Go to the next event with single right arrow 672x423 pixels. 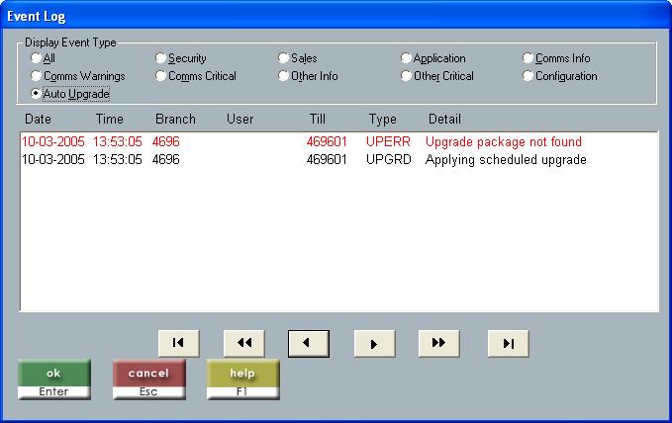374,343
